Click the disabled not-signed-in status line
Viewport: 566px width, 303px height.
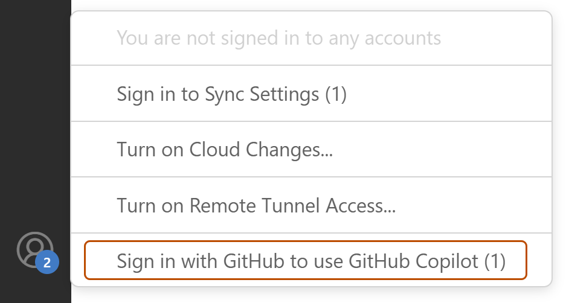pyautogui.click(x=278, y=39)
